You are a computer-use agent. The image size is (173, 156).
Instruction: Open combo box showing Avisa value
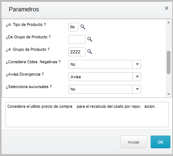coord(105,77)
